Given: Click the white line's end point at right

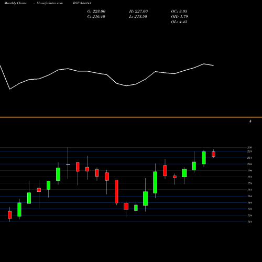Looking at the screenshot, I should pos(213,65).
